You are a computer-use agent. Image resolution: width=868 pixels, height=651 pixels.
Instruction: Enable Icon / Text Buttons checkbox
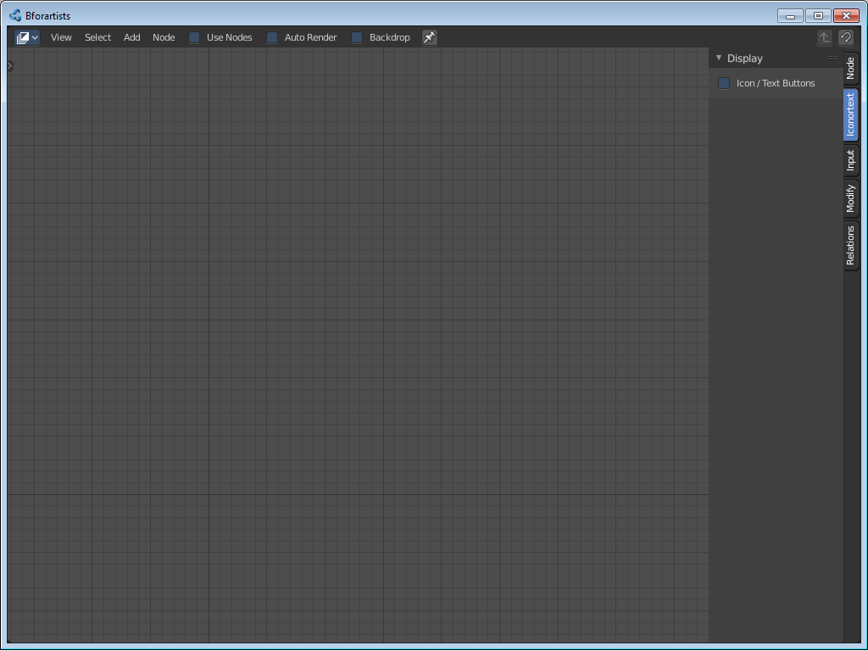pos(724,83)
